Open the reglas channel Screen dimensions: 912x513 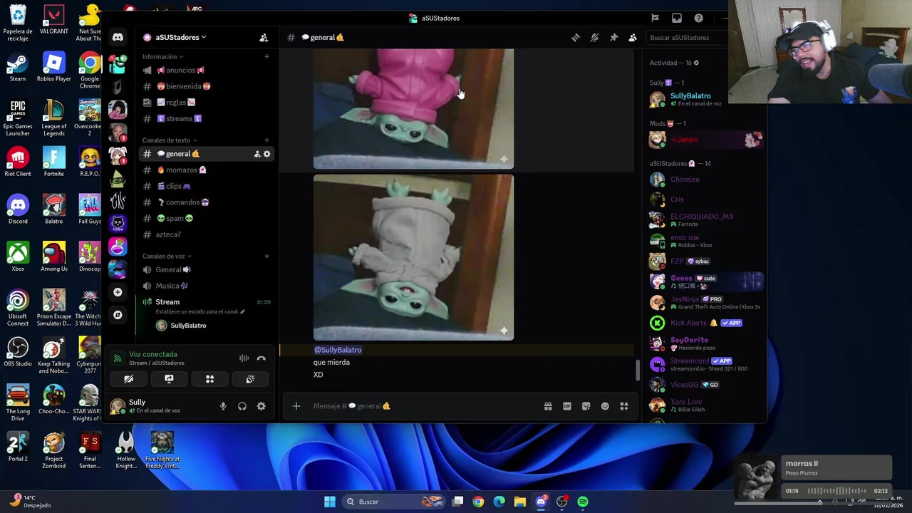tap(205, 103)
